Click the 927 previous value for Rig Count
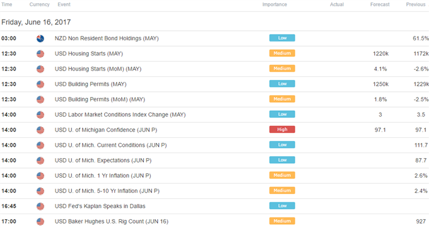The height and width of the screenshot is (228, 429). pyautogui.click(x=421, y=222)
